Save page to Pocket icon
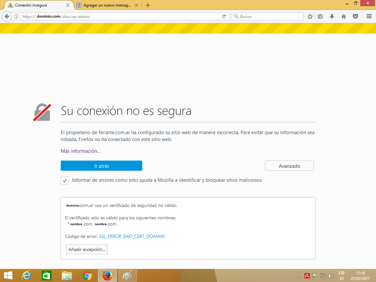 pos(355,16)
